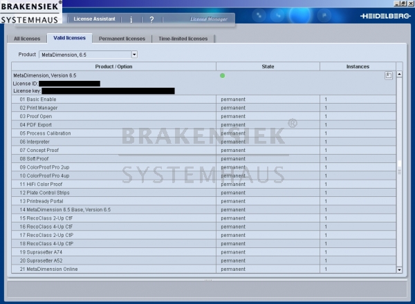This screenshot has height=304, width=415.
Task: Select the MetaDimension, Version 6.5 row
Action: click(x=204, y=83)
